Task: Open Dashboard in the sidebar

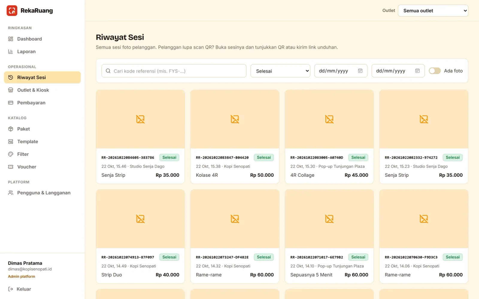Action: 42,39
